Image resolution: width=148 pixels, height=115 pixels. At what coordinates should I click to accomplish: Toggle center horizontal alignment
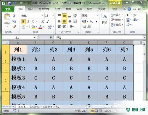[x=64, y=21]
